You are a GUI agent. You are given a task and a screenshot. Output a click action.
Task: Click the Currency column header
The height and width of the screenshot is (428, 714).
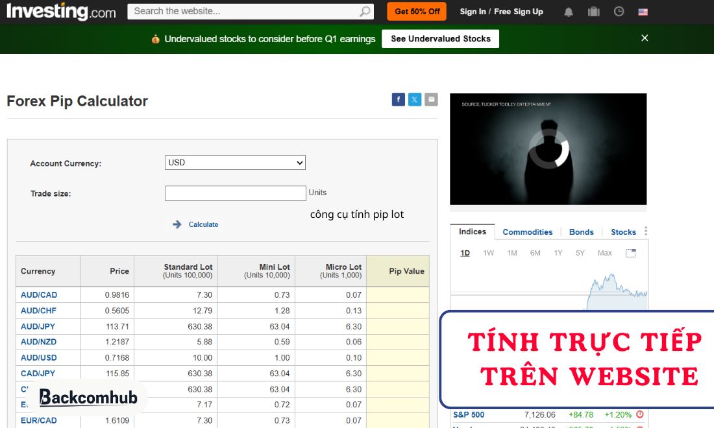point(48,271)
